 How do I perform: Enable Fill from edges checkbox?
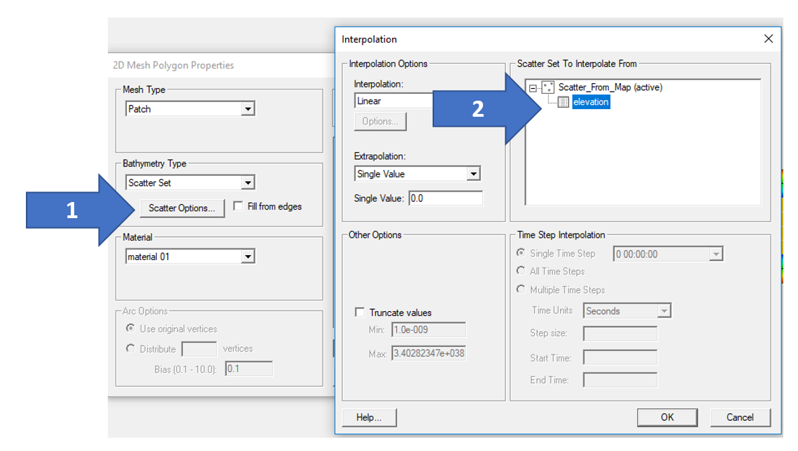(x=238, y=206)
